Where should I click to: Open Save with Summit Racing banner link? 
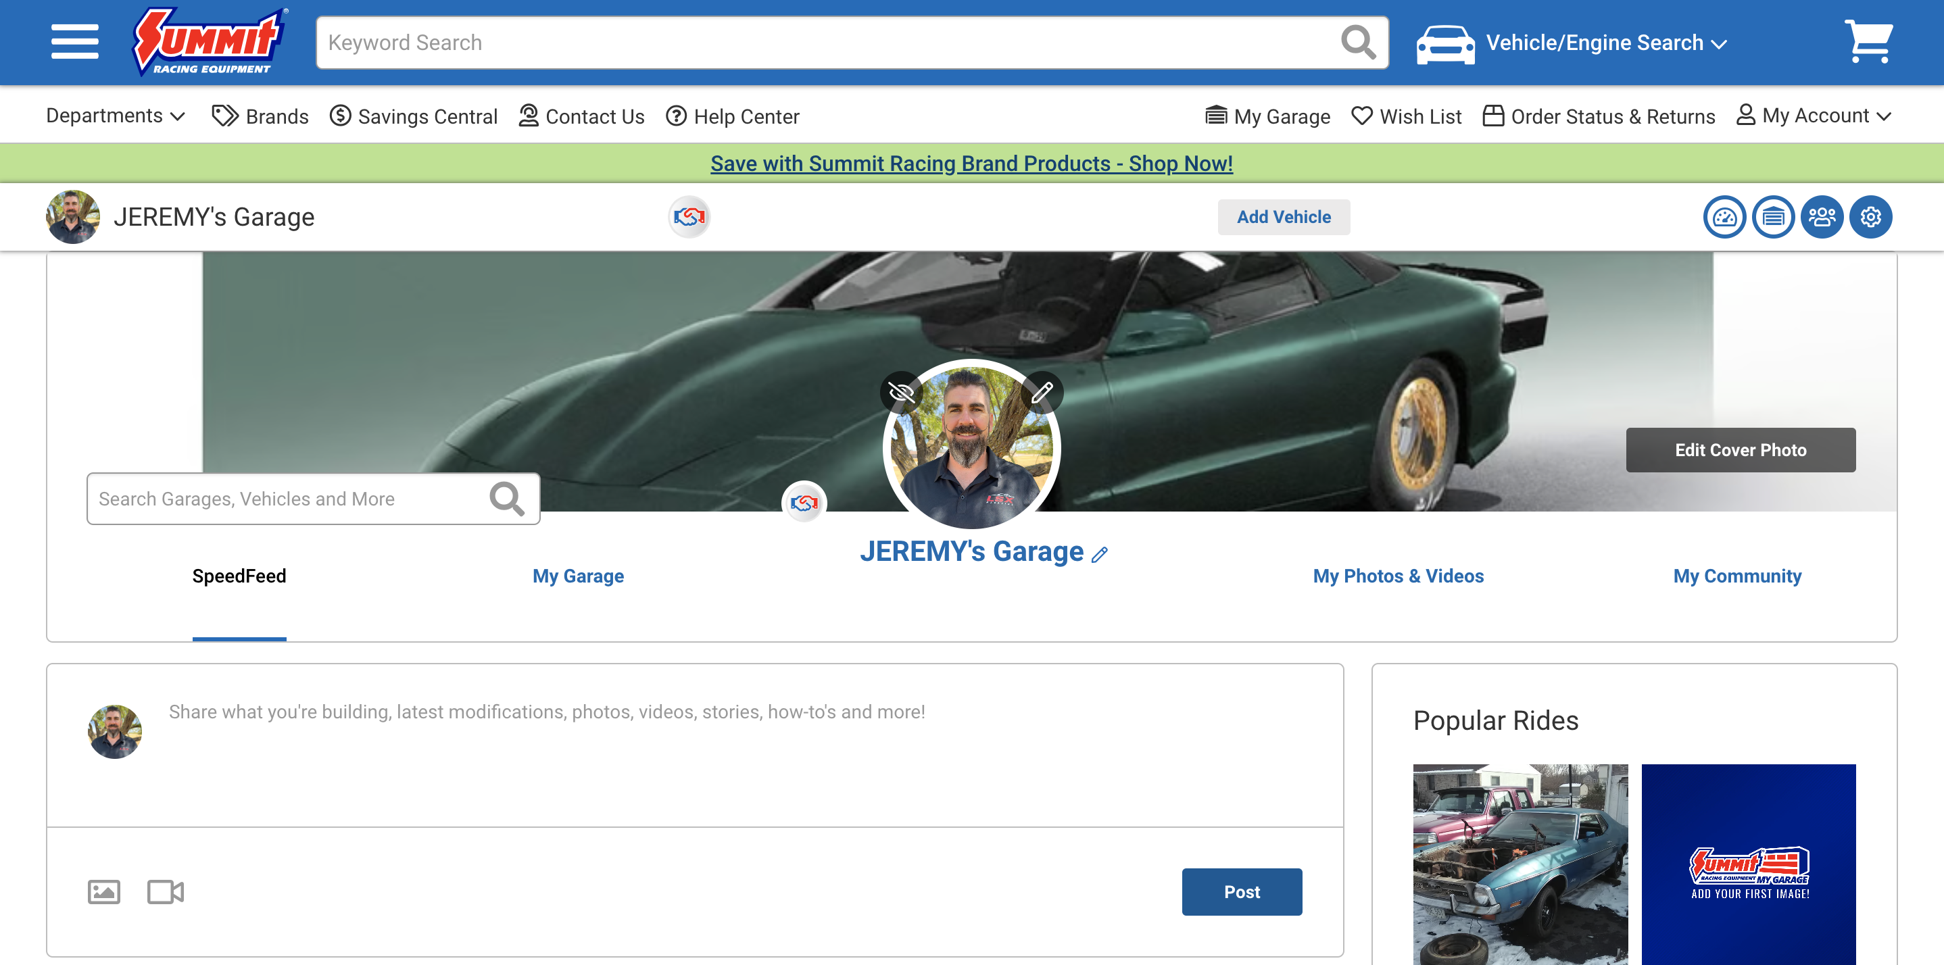pyautogui.click(x=971, y=164)
